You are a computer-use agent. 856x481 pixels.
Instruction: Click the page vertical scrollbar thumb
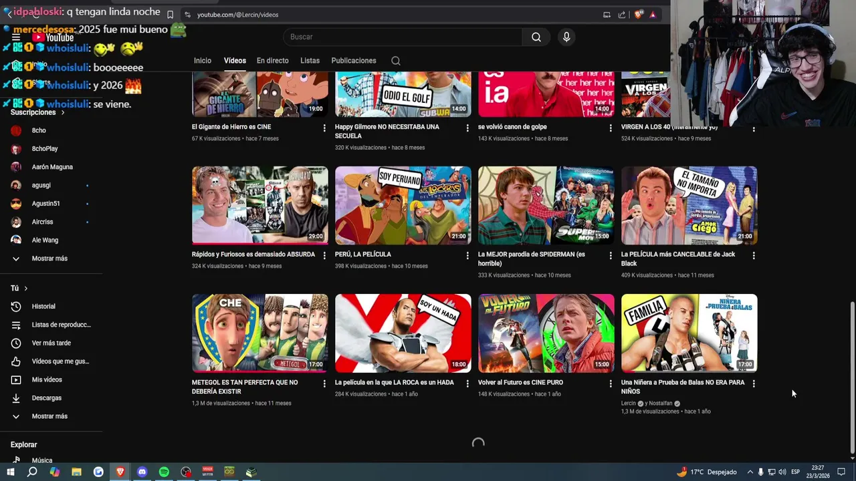pos(852,378)
